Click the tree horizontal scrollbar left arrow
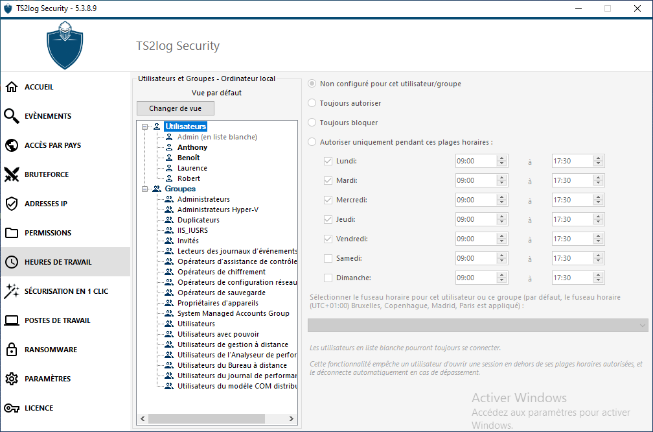 point(143,418)
